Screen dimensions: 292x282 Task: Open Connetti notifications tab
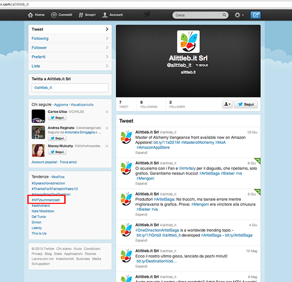62,15
